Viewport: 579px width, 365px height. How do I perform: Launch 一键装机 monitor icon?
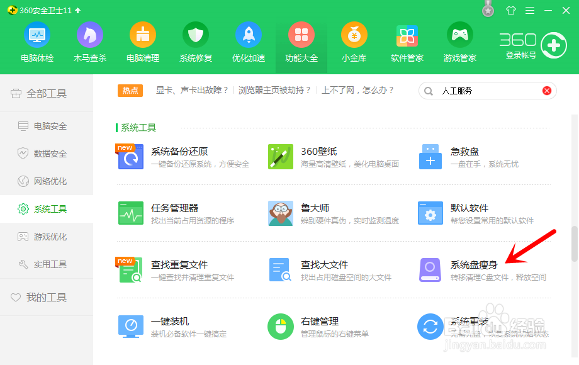click(x=131, y=327)
